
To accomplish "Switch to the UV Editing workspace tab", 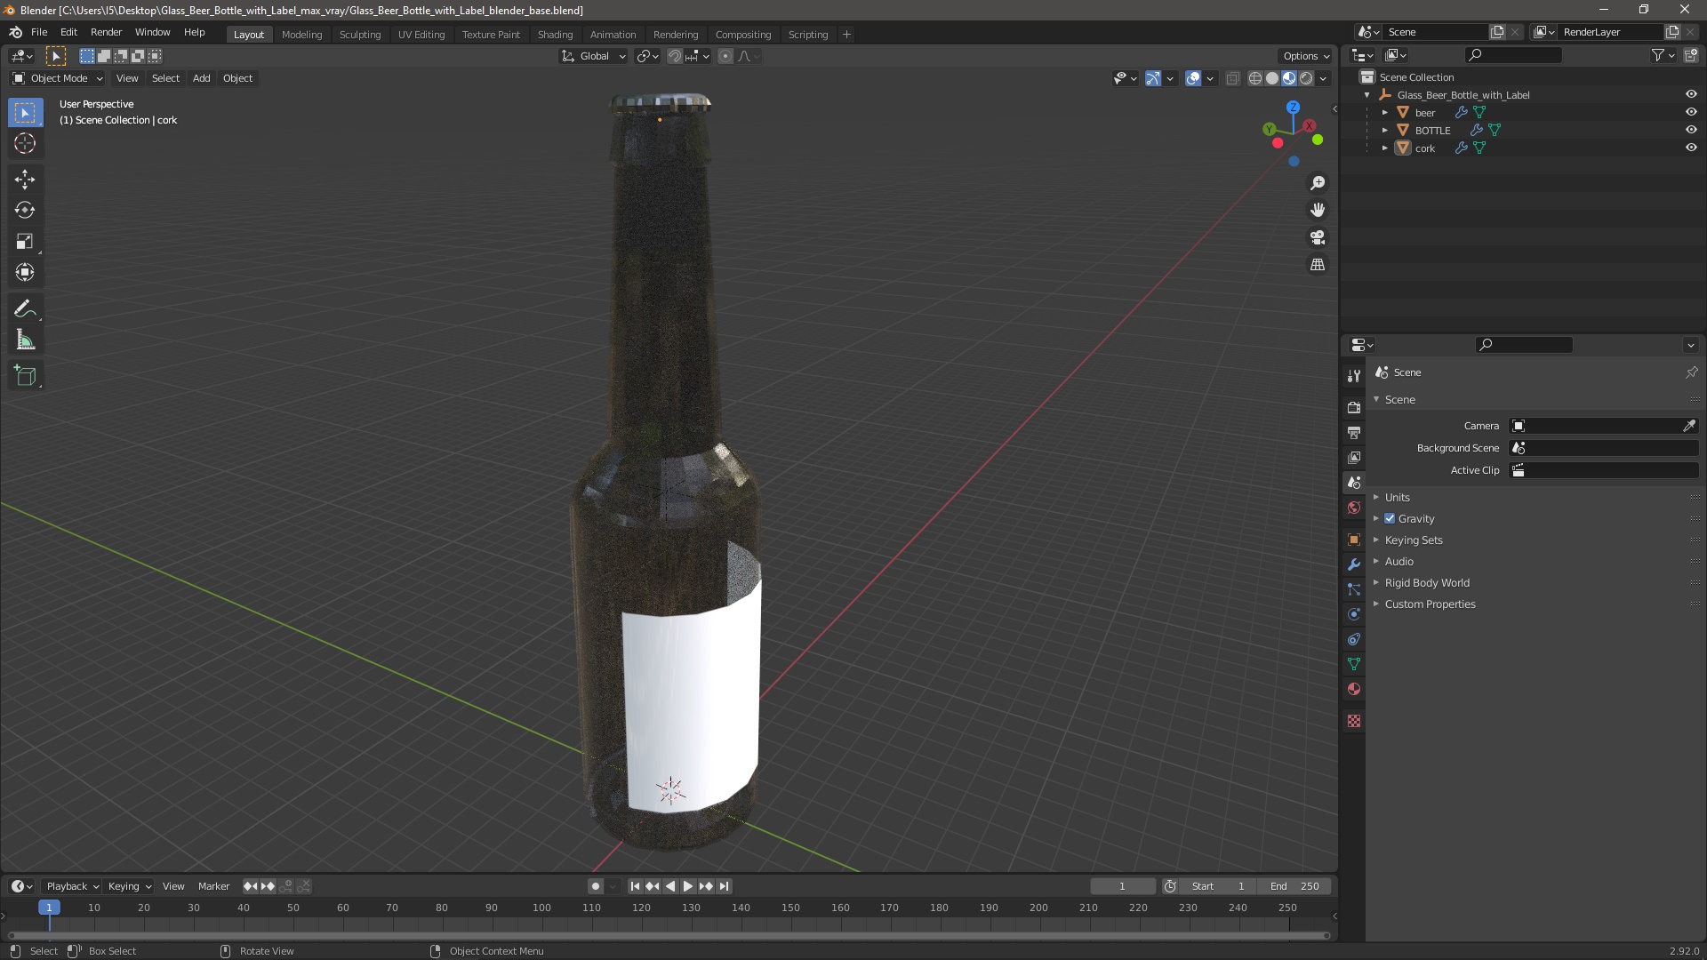I will [421, 35].
